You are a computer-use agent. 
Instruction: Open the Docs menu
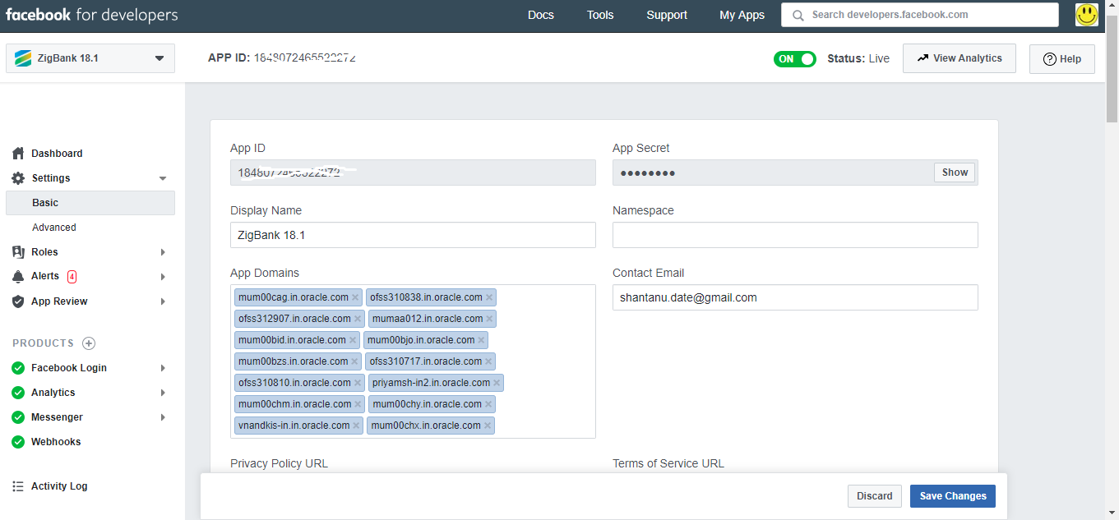click(x=541, y=15)
